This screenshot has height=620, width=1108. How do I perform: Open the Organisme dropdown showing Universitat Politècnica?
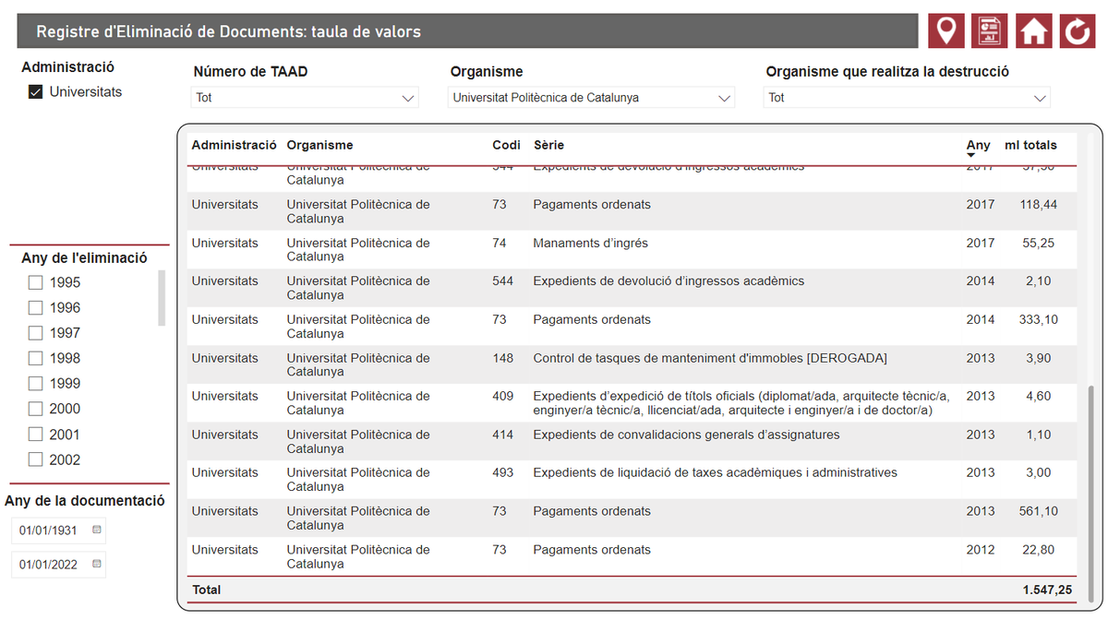click(592, 97)
